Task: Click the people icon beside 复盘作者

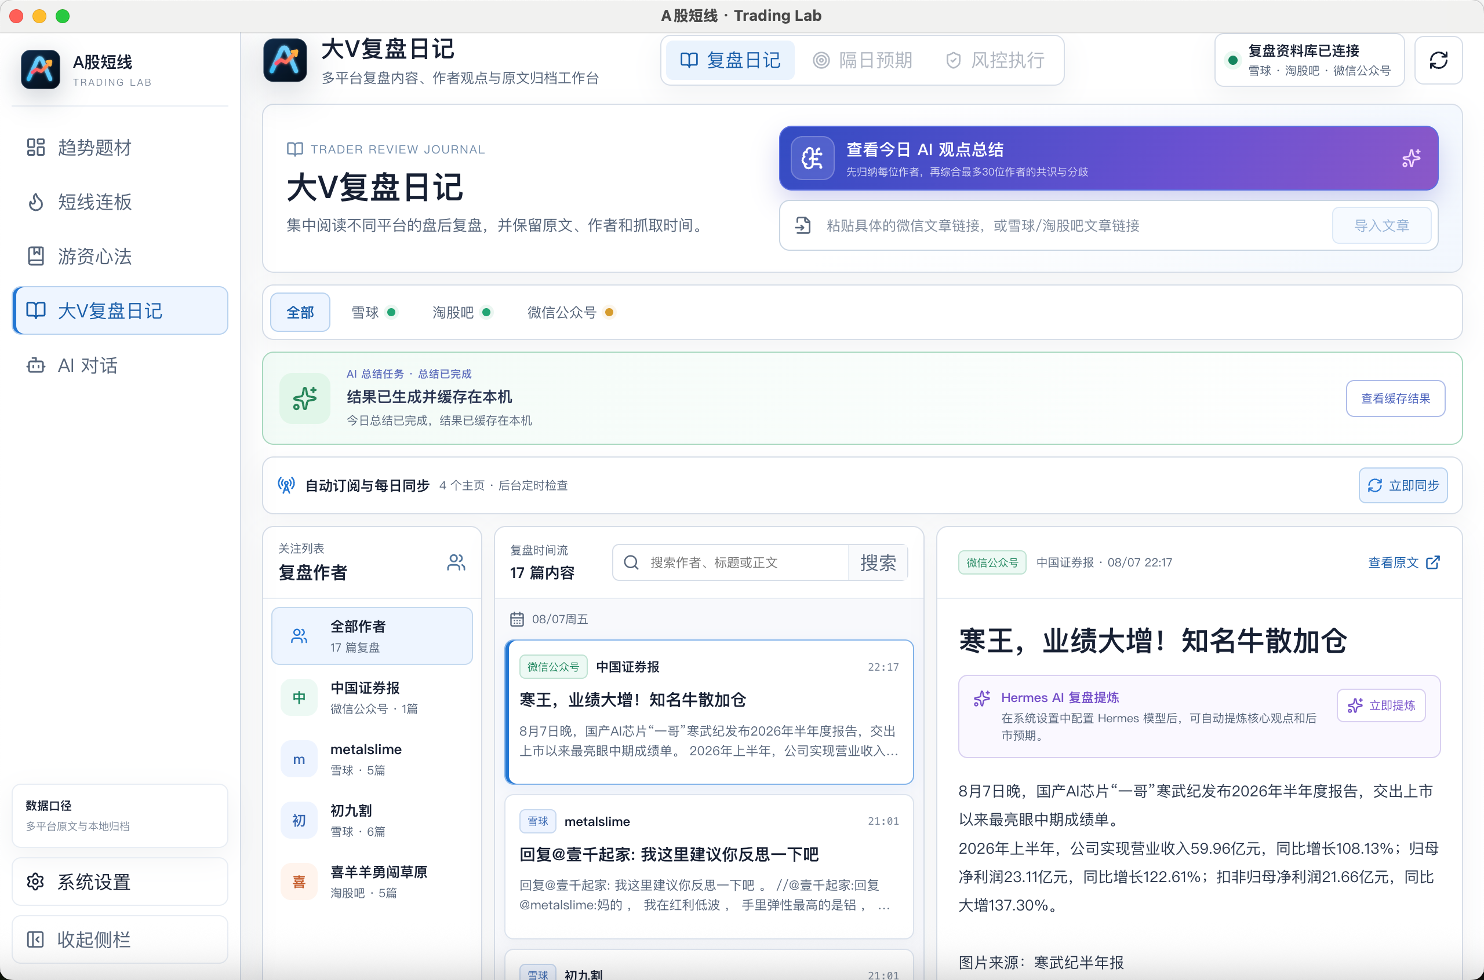Action: click(x=456, y=562)
